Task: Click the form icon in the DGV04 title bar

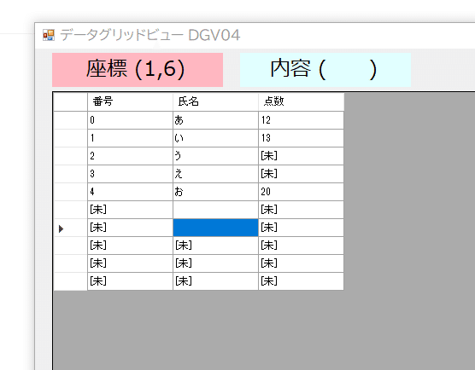Action: pos(49,35)
